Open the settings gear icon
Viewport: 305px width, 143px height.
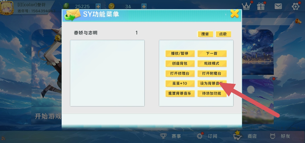coord(295,7)
